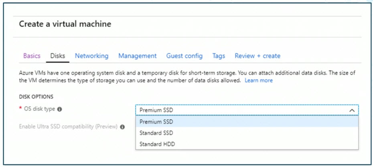Follow the Learn more link

click(259, 81)
